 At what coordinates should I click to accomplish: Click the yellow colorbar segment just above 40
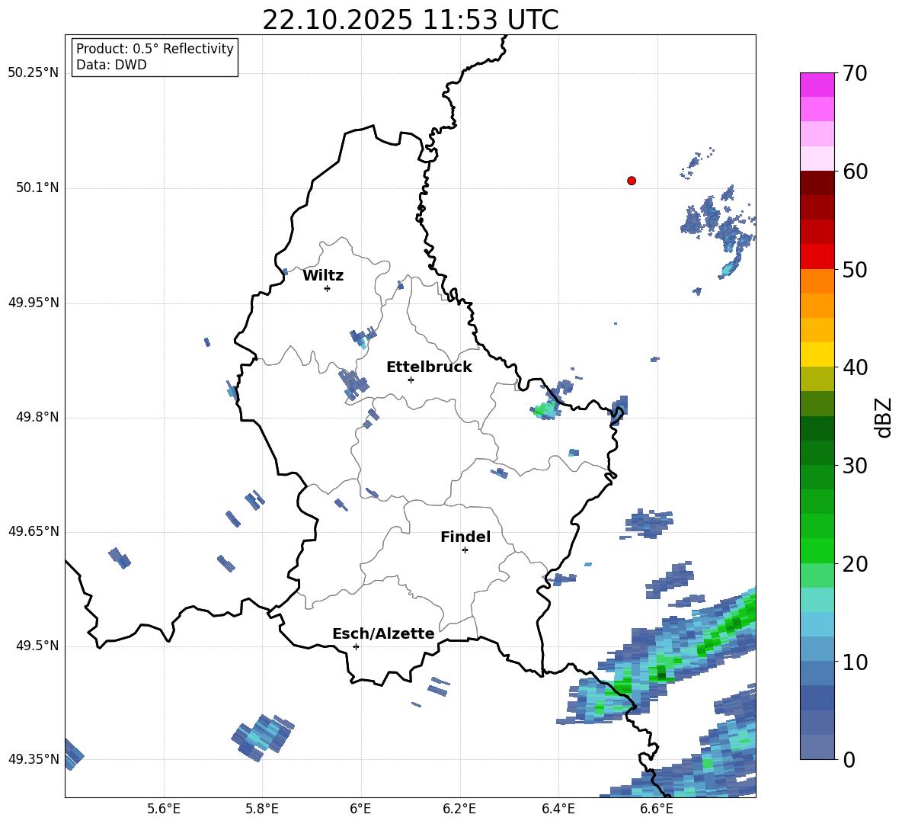point(817,354)
